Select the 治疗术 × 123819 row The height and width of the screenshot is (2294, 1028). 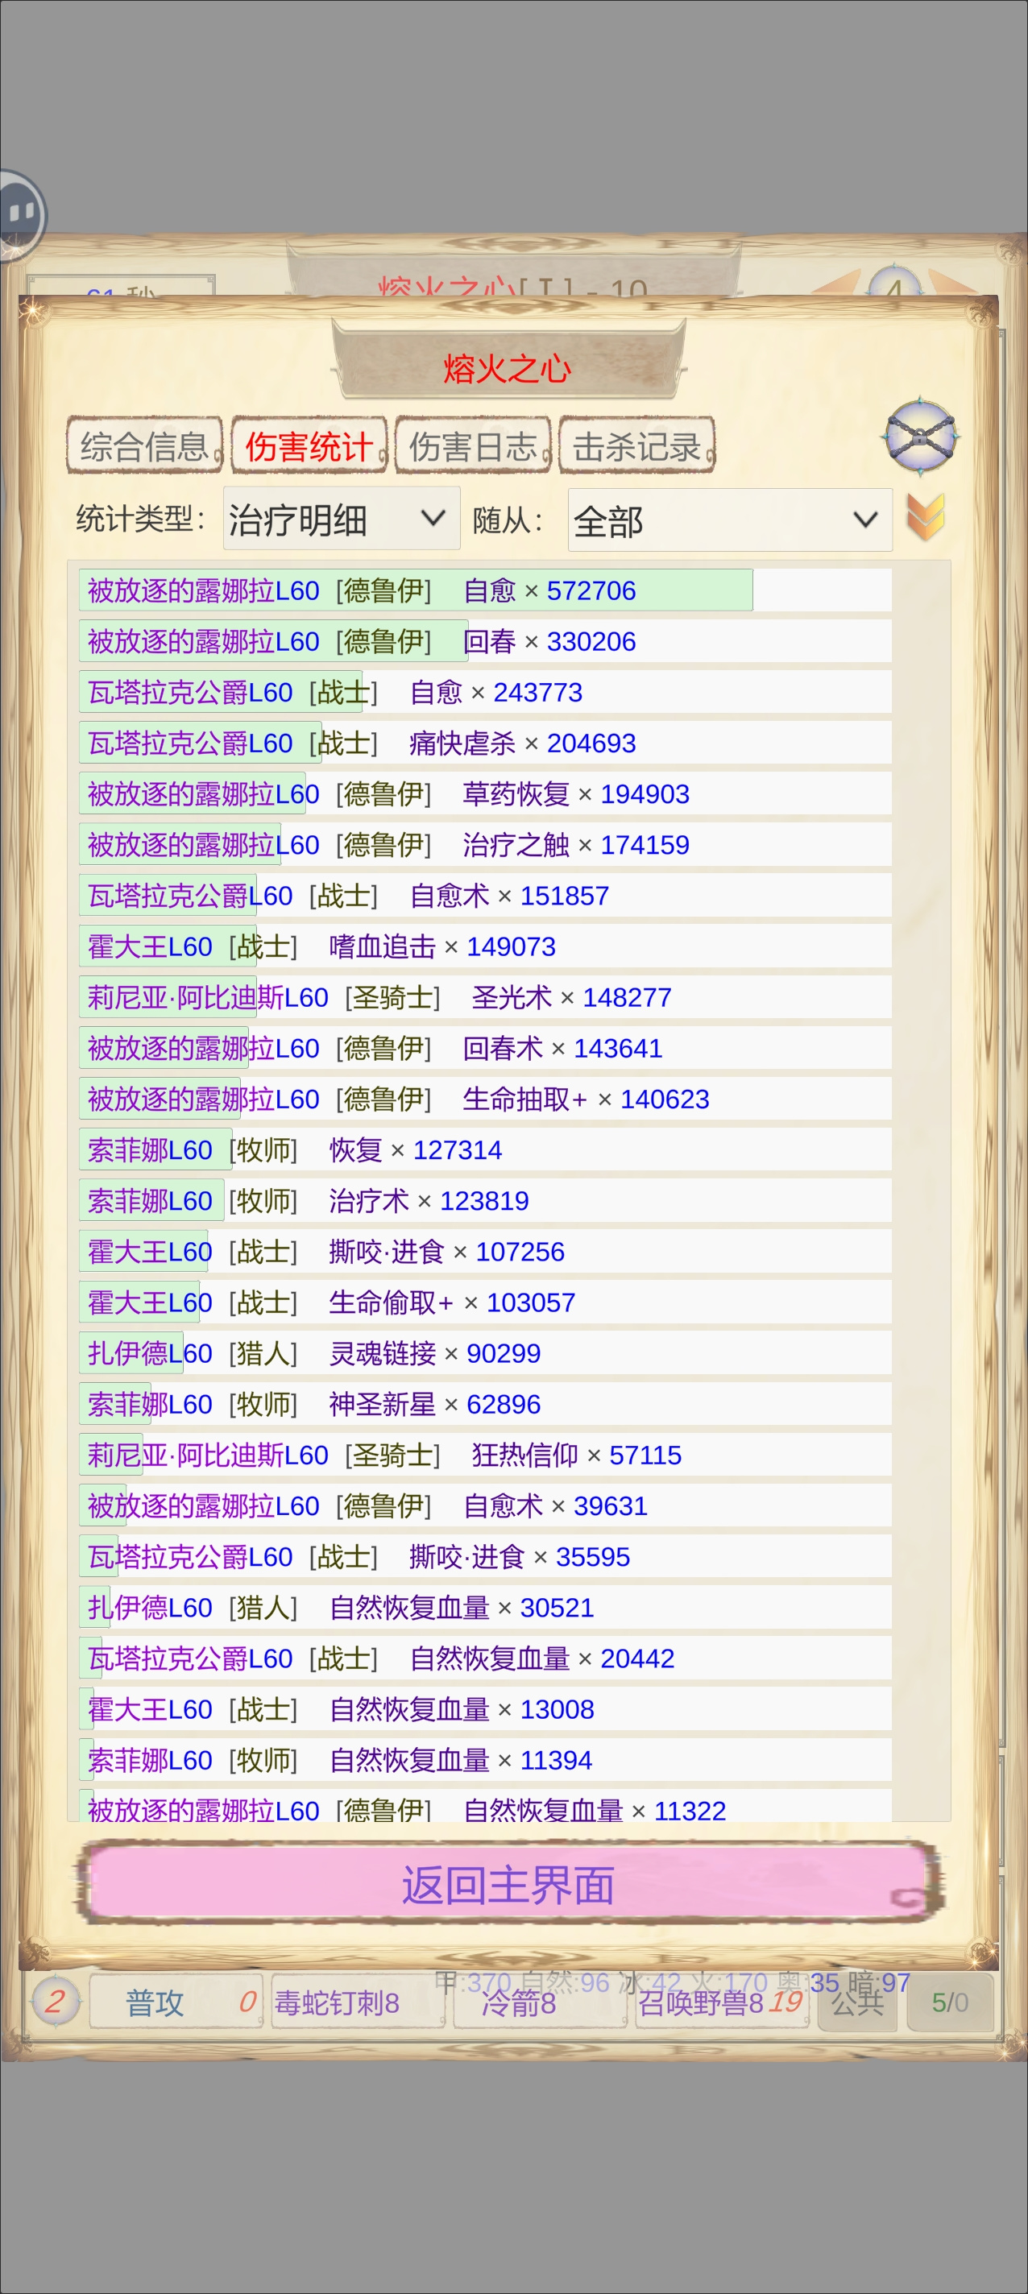click(486, 1199)
